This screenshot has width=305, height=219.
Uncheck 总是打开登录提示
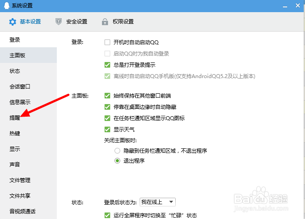[107, 65]
